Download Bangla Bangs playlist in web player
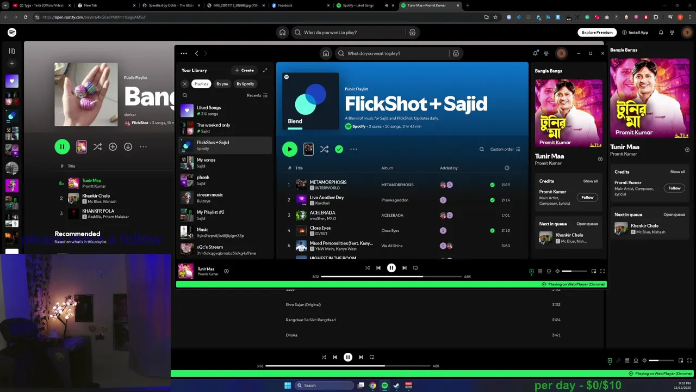This screenshot has width=696, height=392. [x=128, y=147]
